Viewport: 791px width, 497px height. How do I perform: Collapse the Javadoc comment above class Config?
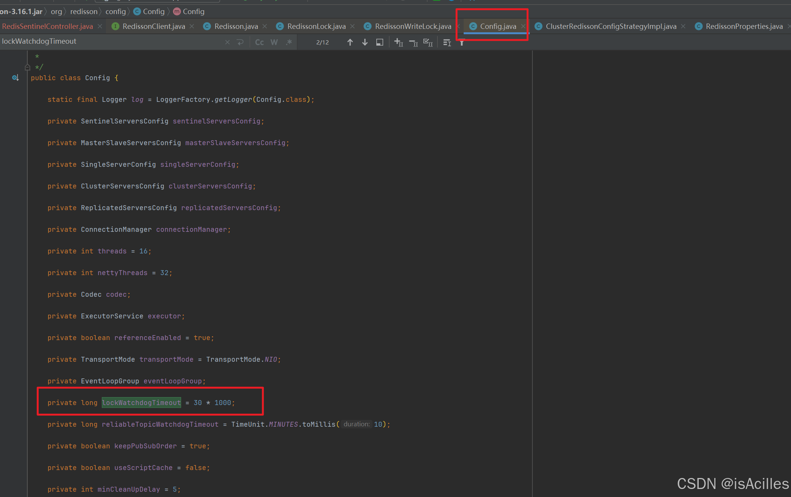pos(27,67)
